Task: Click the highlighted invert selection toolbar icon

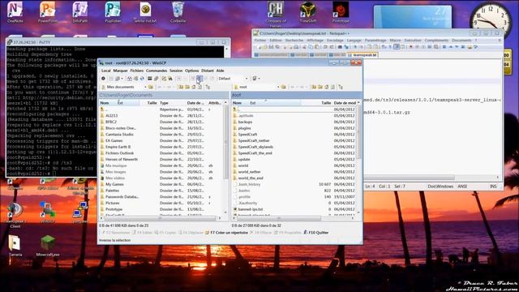Action: pyautogui.click(x=199, y=79)
